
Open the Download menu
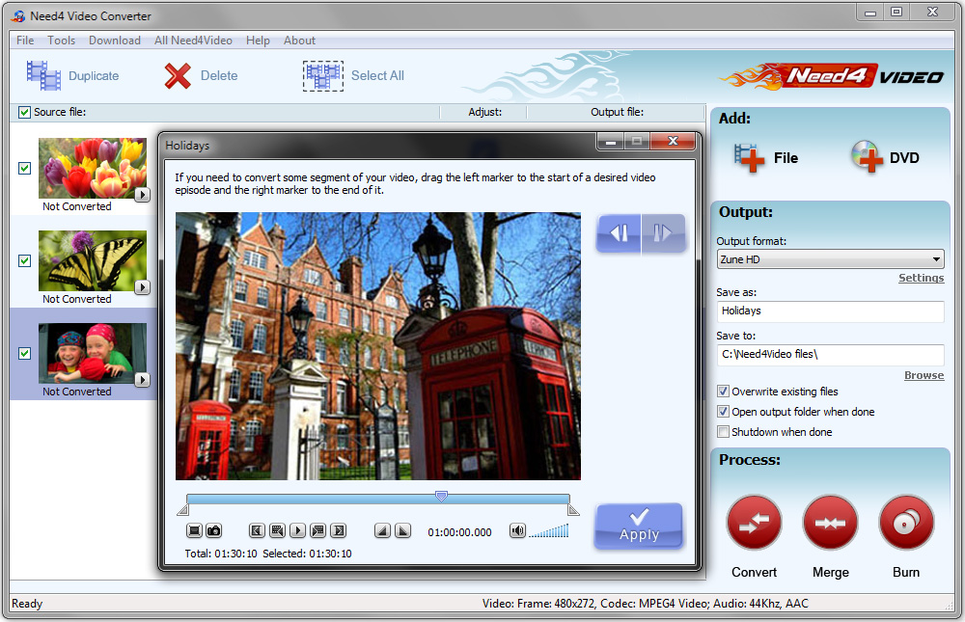point(115,41)
